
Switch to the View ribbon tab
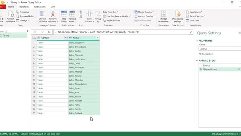tap(53, 7)
